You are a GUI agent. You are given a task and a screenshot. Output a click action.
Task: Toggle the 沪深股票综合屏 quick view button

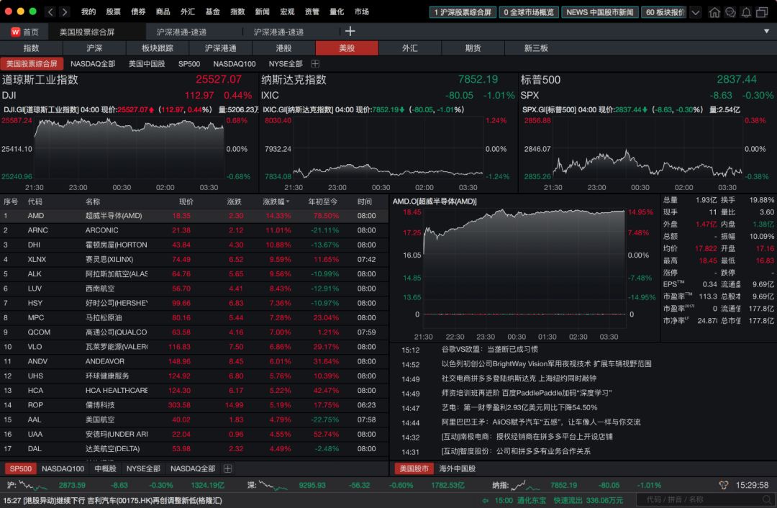[x=464, y=12]
